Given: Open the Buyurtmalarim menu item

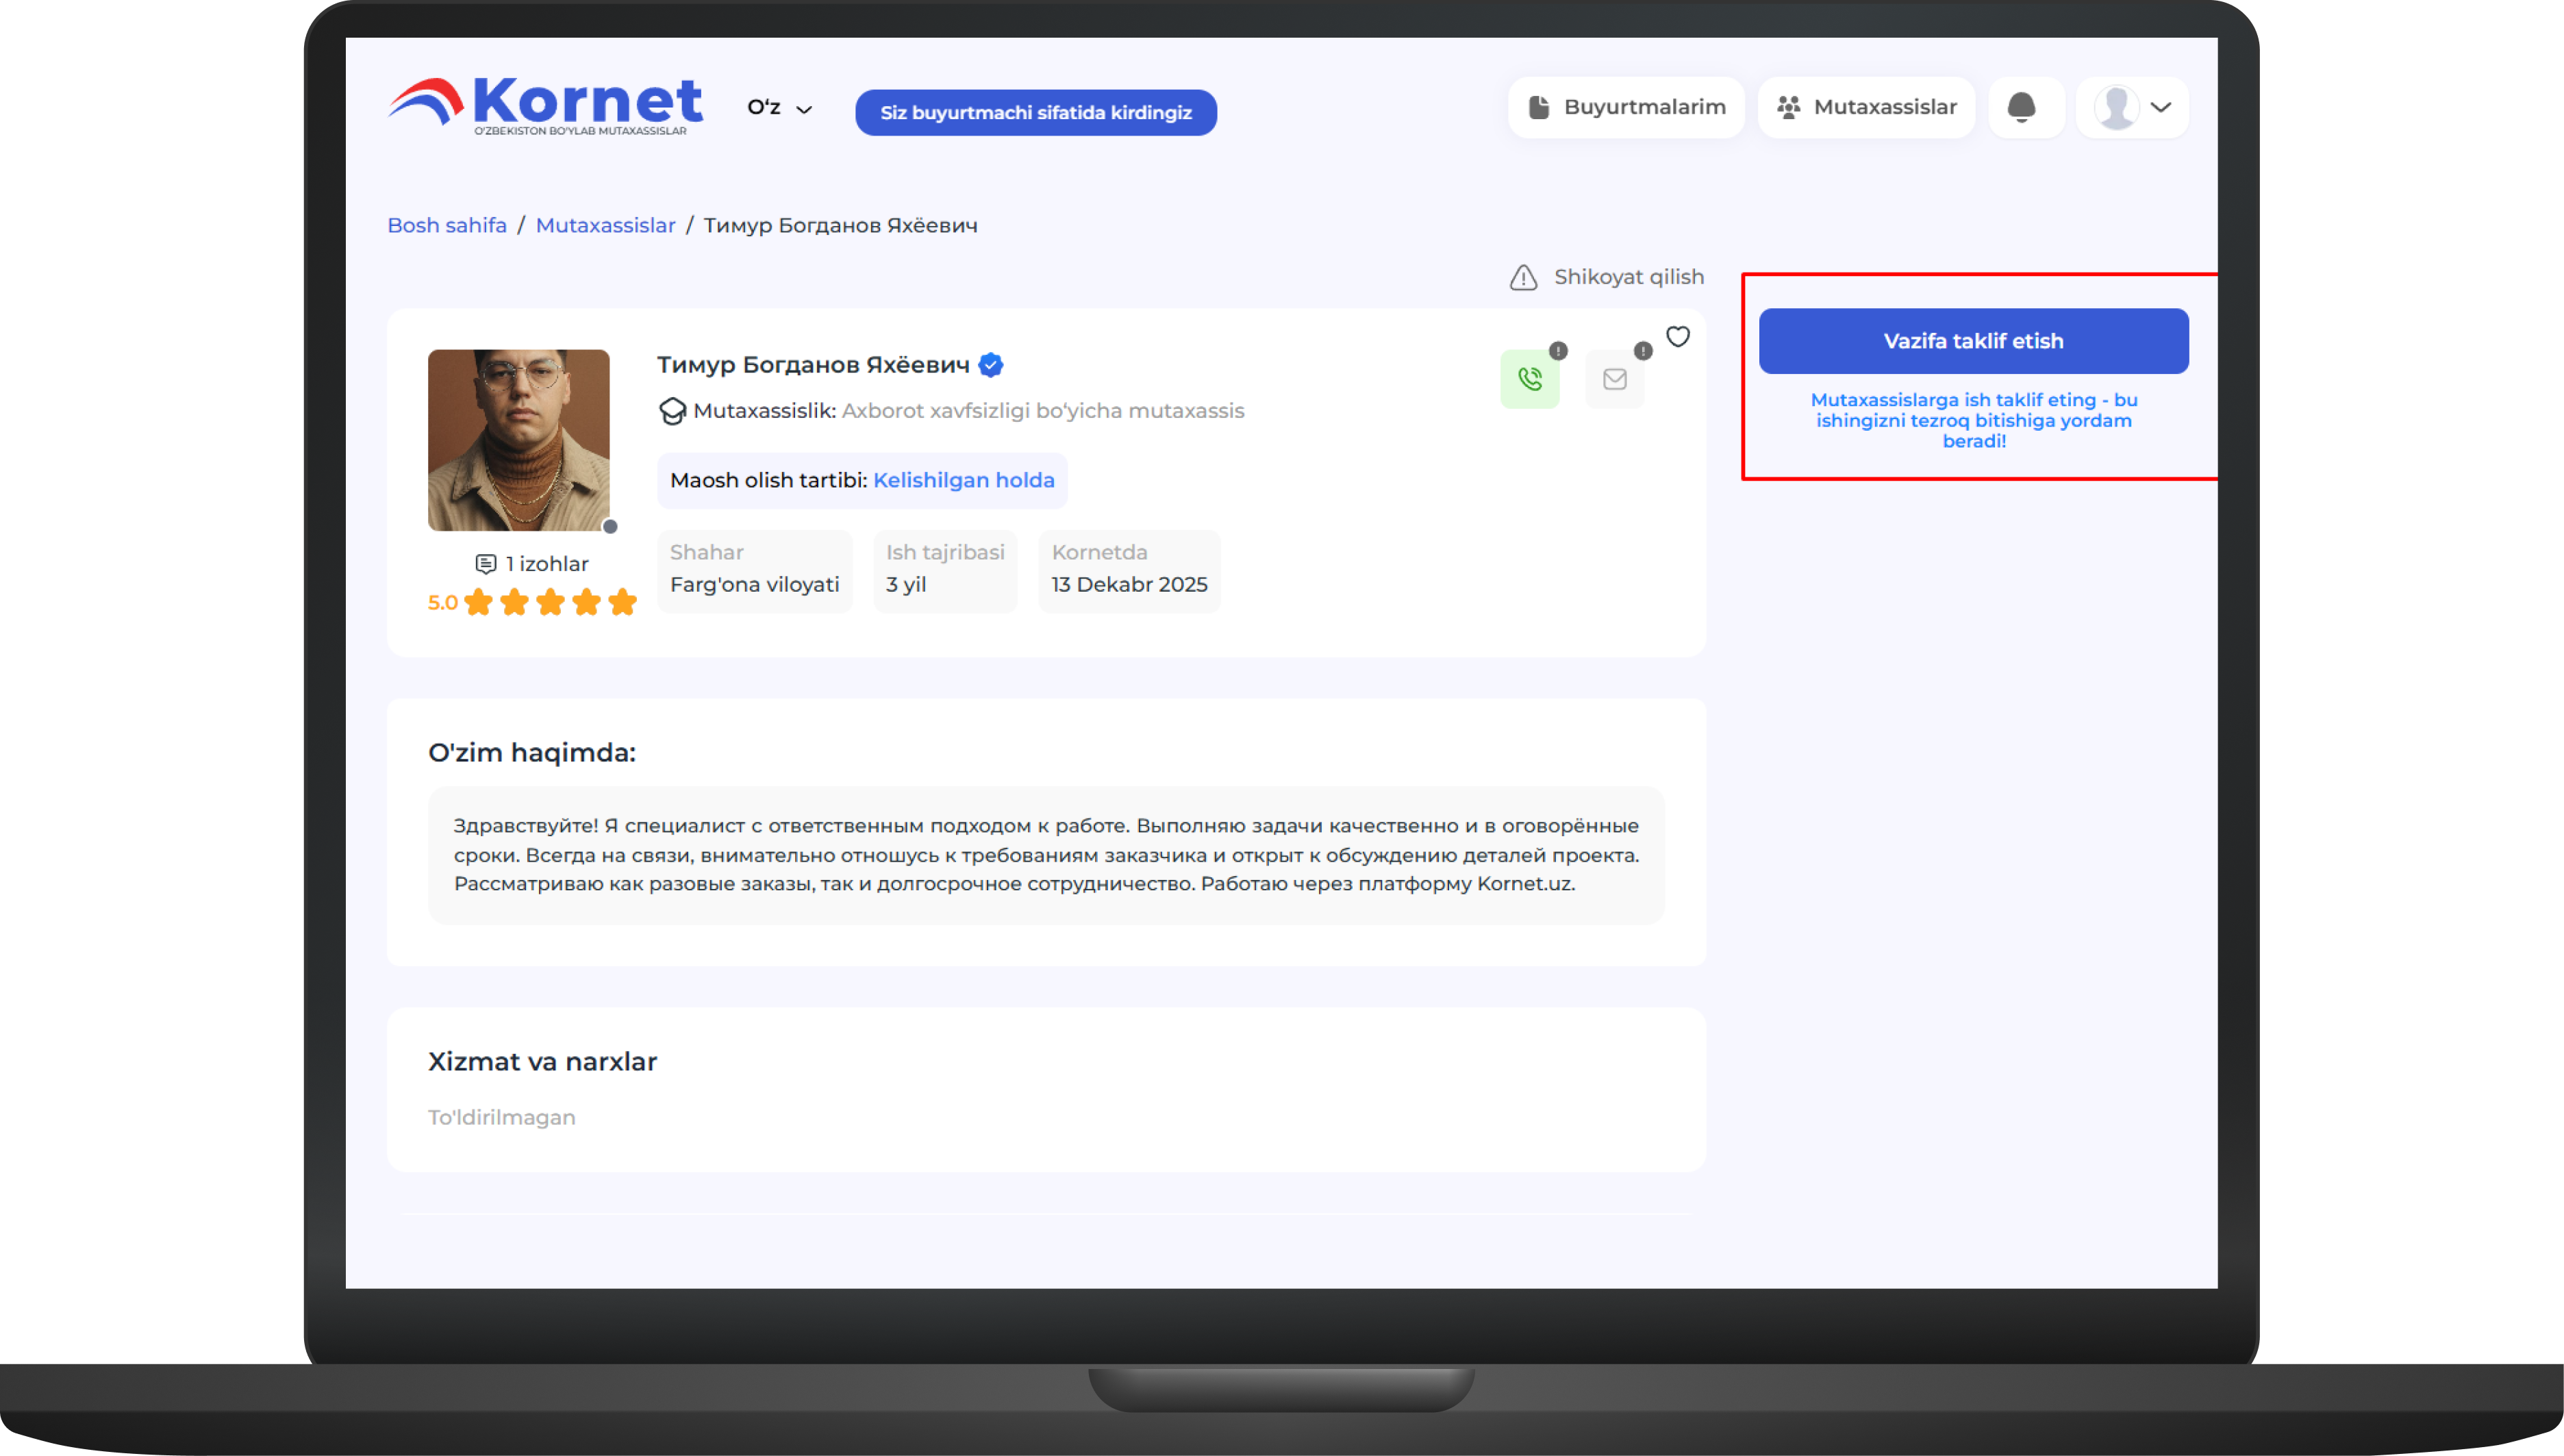Looking at the screenshot, I should [1626, 107].
